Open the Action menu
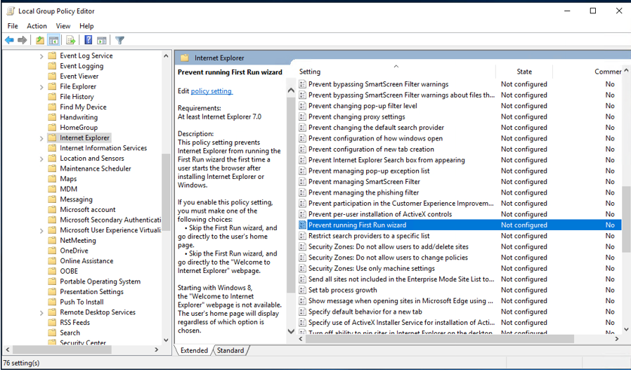The height and width of the screenshot is (372, 631). 37,26
